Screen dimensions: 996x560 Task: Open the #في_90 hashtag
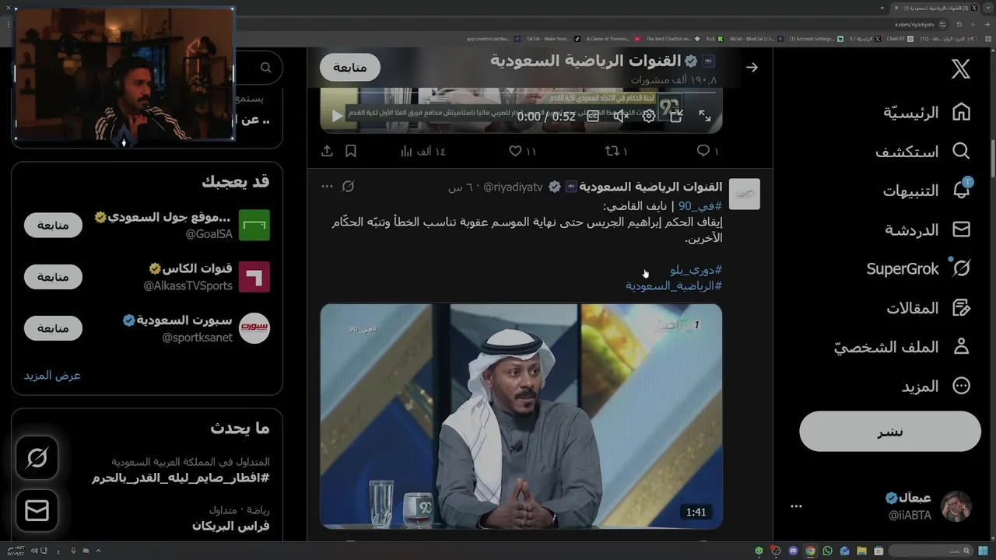pyautogui.click(x=700, y=206)
